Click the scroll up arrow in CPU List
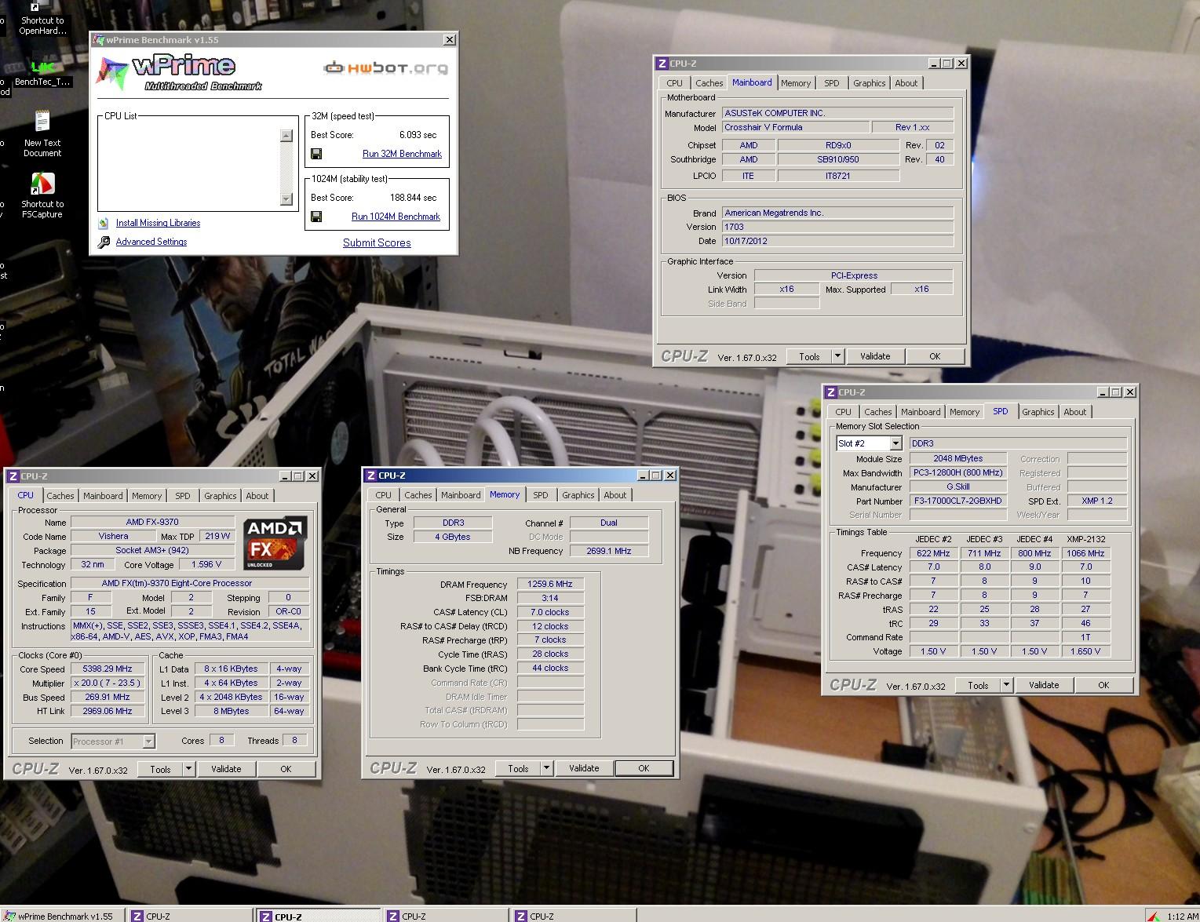Image resolution: width=1200 pixels, height=922 pixels. click(x=286, y=136)
